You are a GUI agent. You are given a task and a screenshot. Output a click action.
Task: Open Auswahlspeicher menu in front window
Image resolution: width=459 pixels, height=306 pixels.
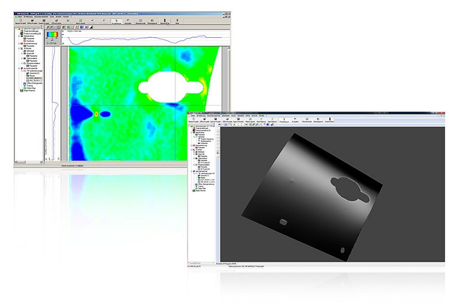[213, 116]
